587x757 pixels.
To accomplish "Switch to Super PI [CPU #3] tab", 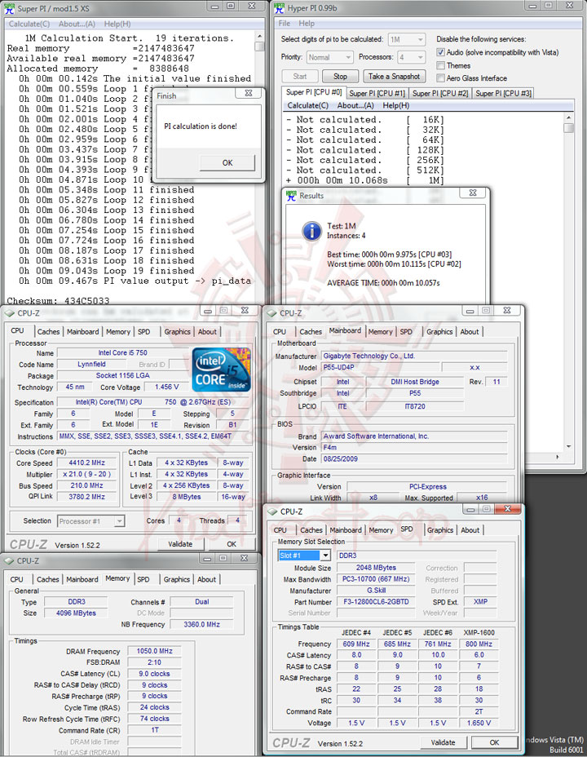I will [504, 93].
